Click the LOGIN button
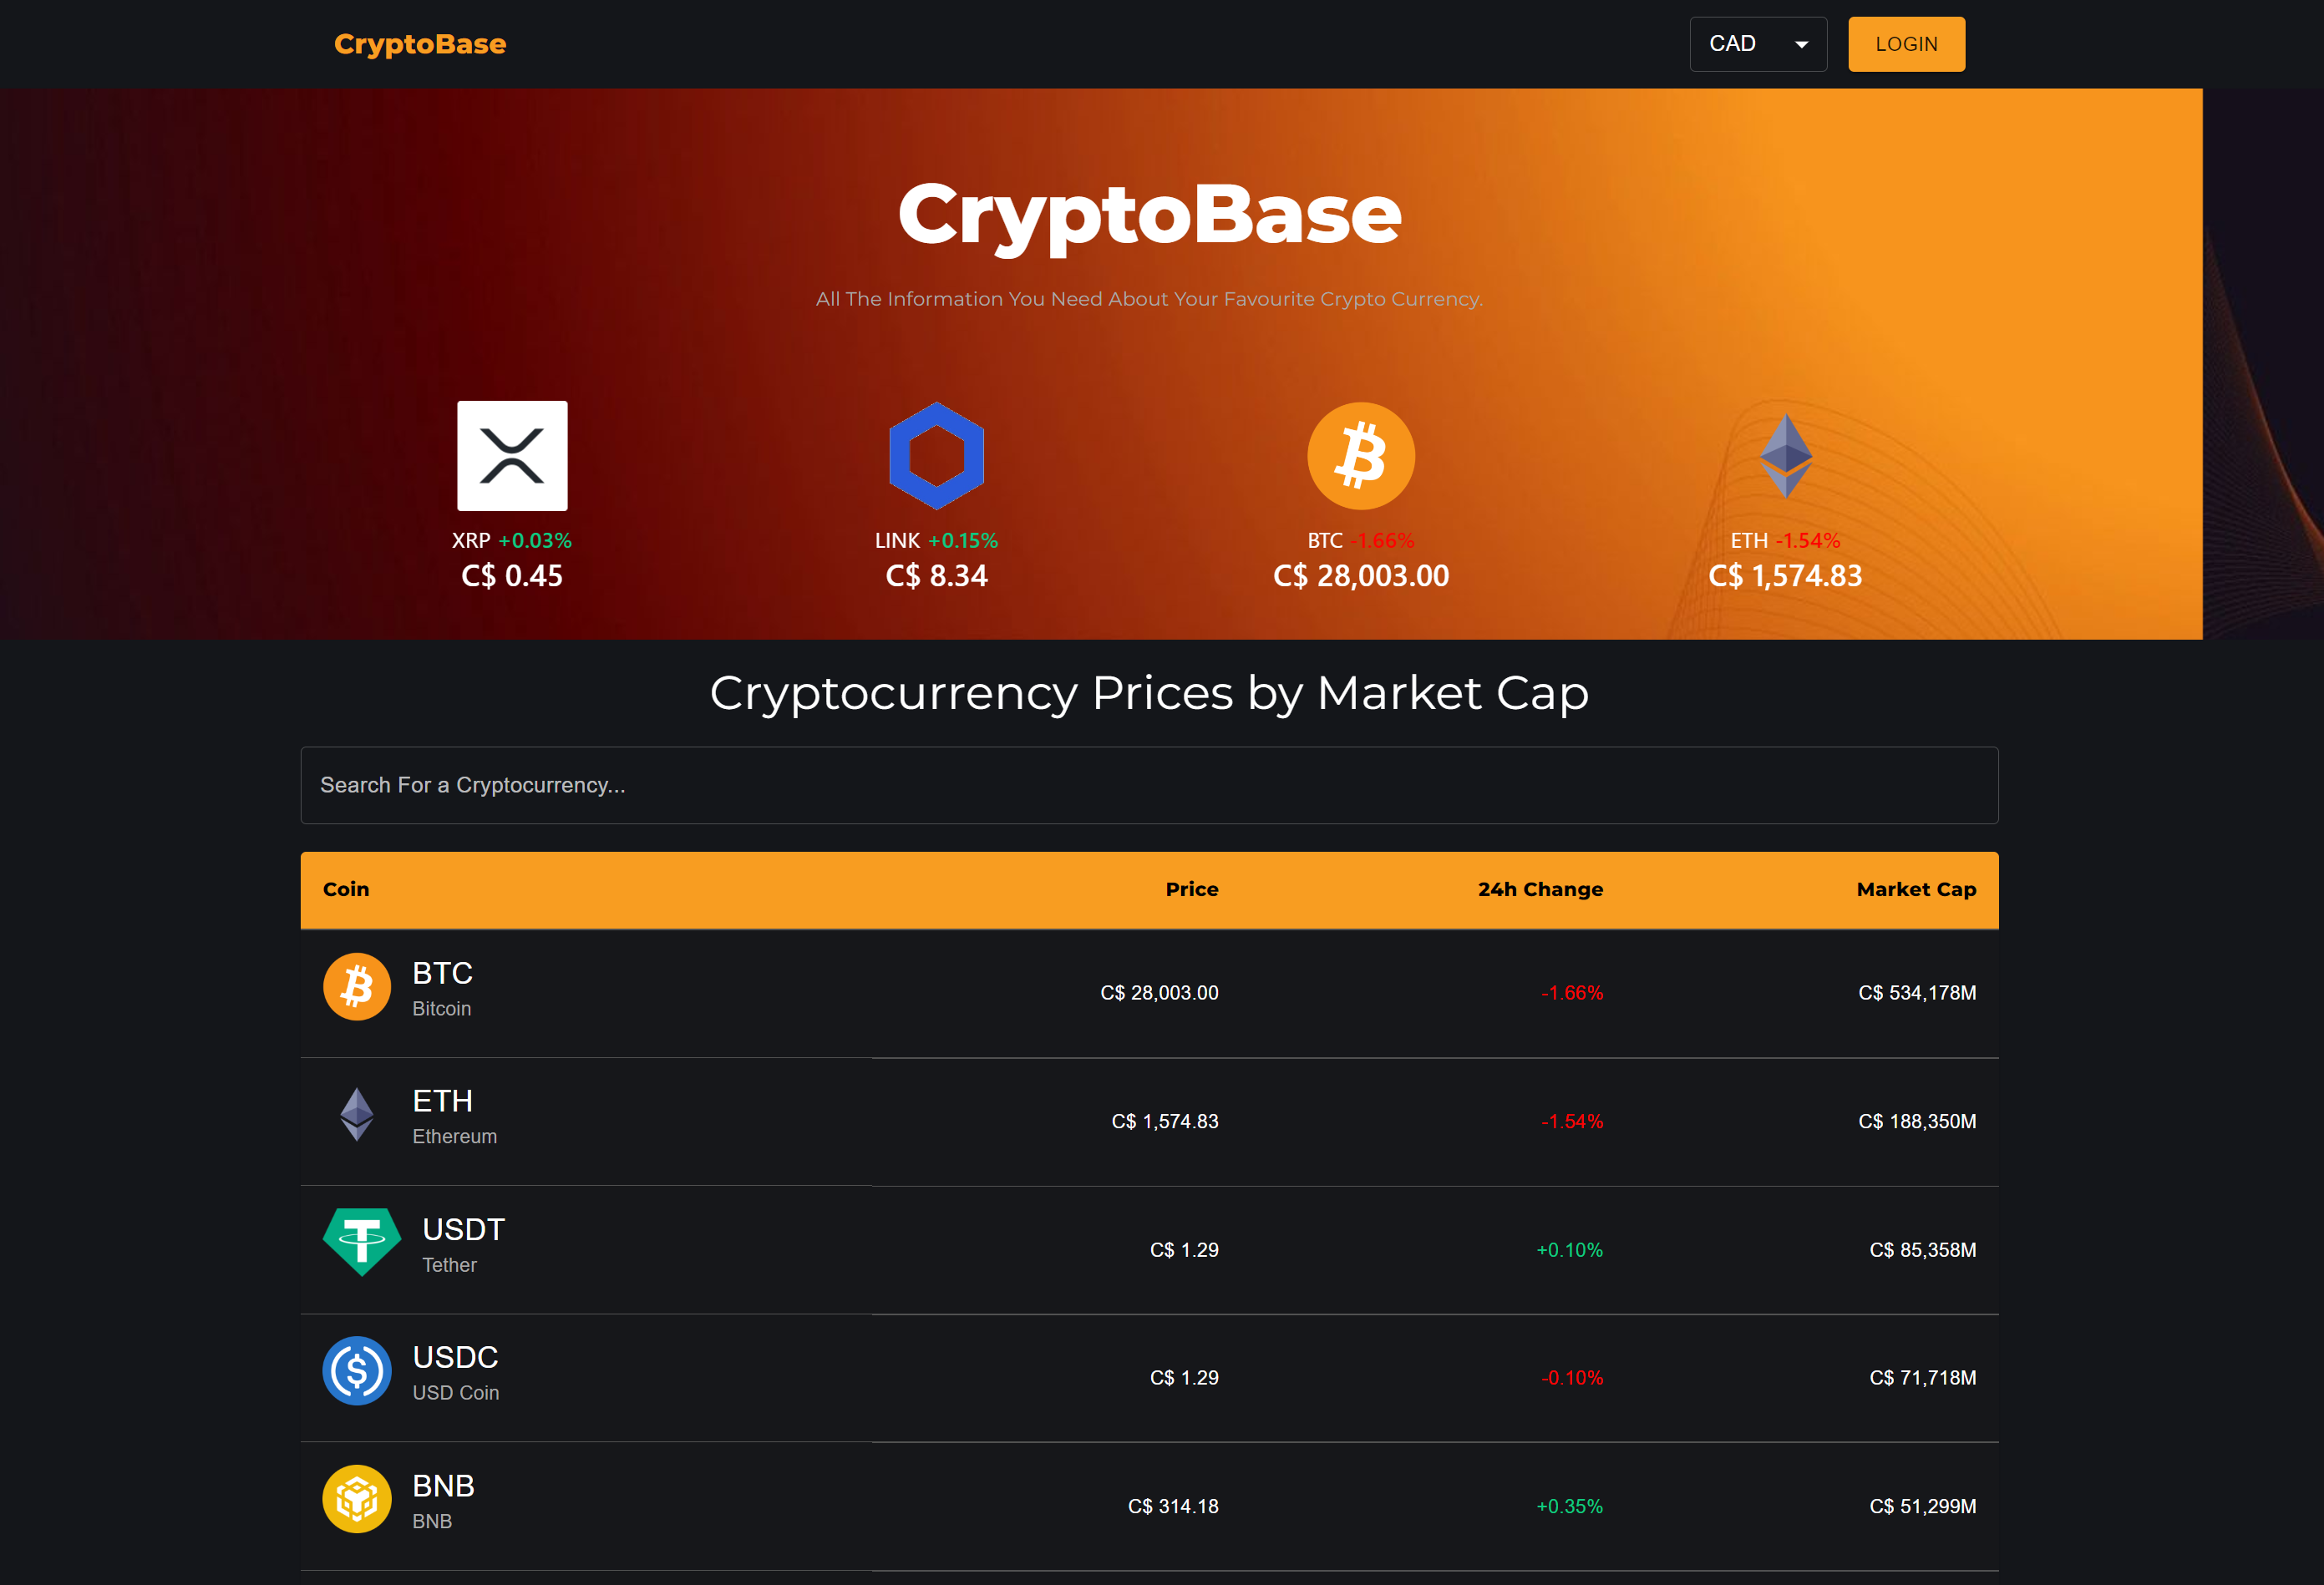2324x1585 pixels. (x=1906, y=44)
